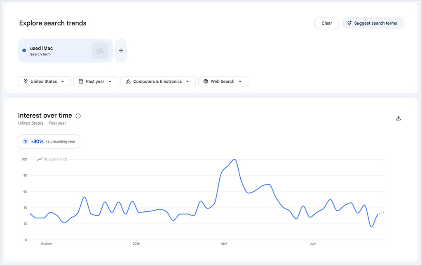Click the up arrow icon in the +30% badge

25,141
